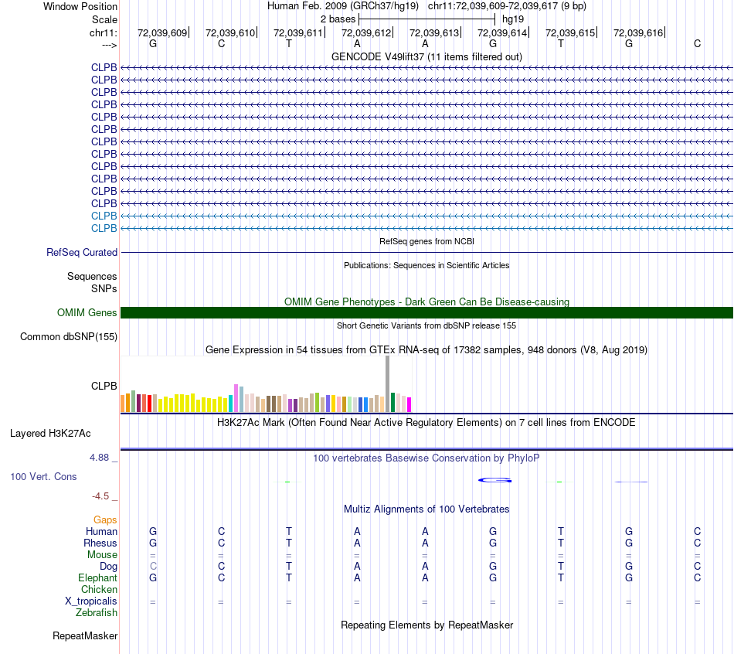The image size is (734, 654).
Task: Click the Sequences track label
Action: [x=92, y=277]
